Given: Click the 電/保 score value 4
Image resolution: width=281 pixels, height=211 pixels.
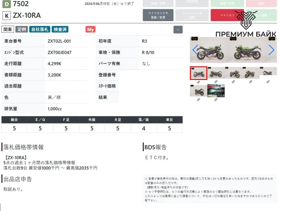Looking at the screenshot, I should point(144,128).
